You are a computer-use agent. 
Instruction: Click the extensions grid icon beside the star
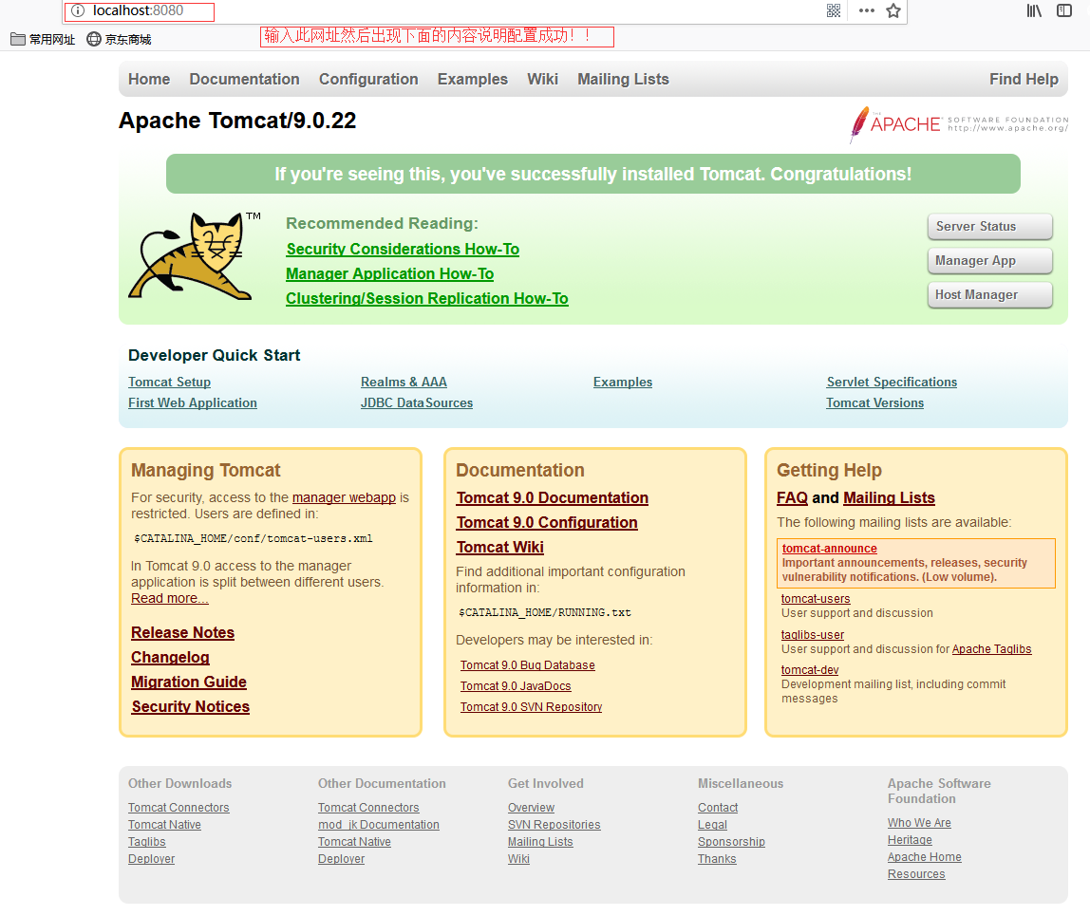tap(832, 10)
